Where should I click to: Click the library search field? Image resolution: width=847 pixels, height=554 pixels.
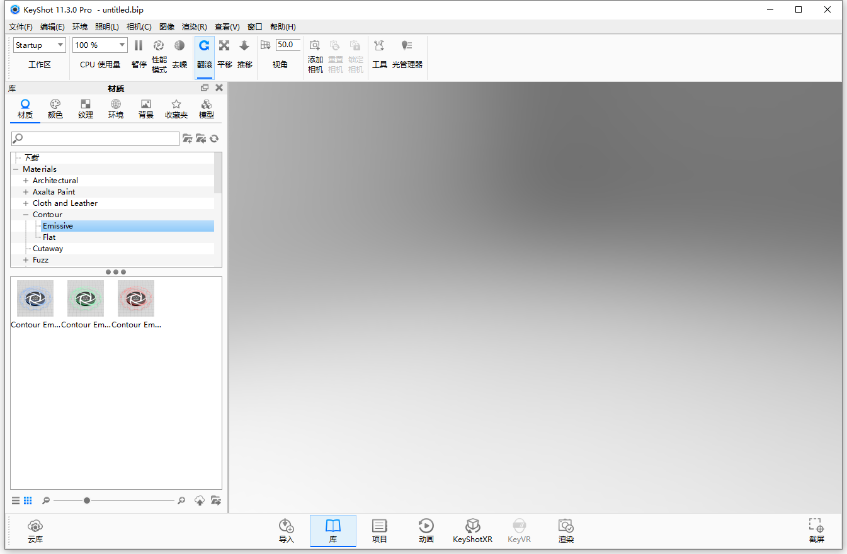pyautogui.click(x=95, y=138)
